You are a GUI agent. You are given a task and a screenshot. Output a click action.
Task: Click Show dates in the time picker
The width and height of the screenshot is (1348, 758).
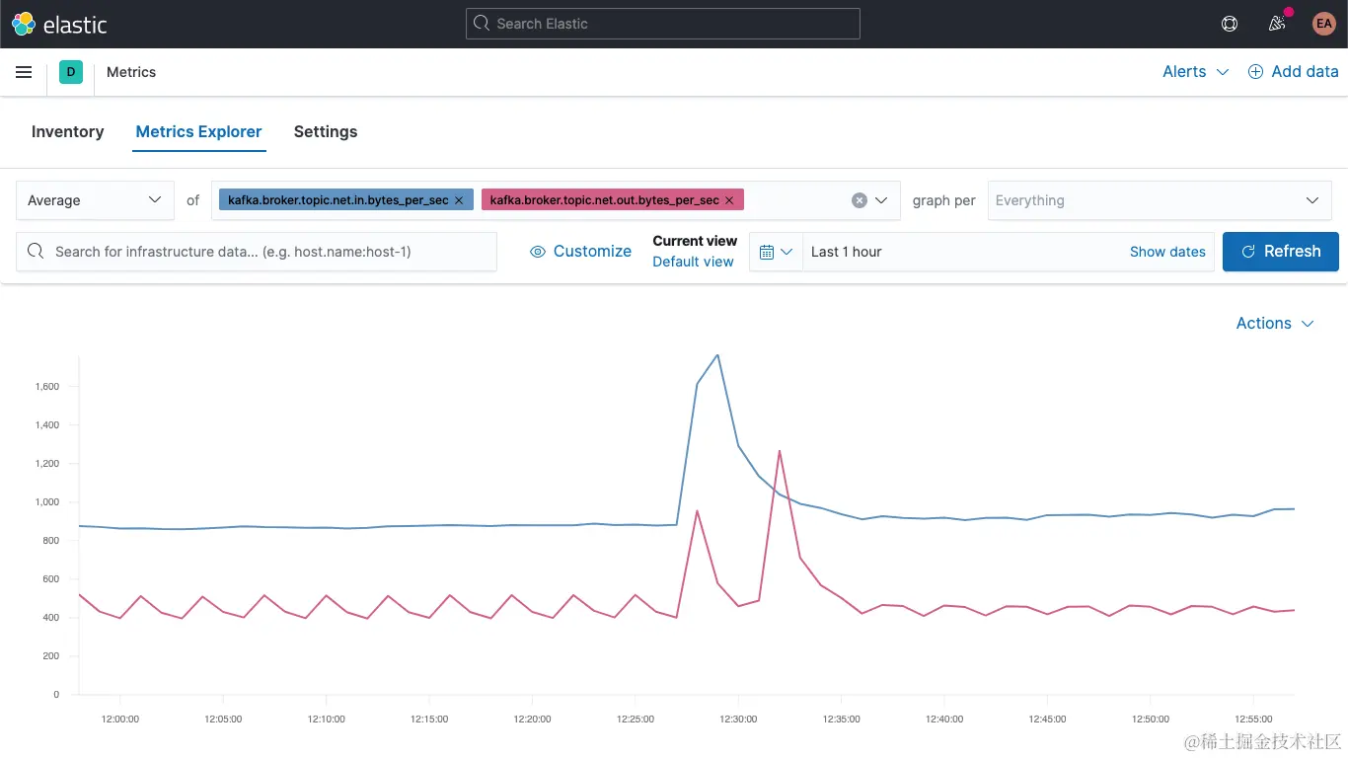(1167, 252)
